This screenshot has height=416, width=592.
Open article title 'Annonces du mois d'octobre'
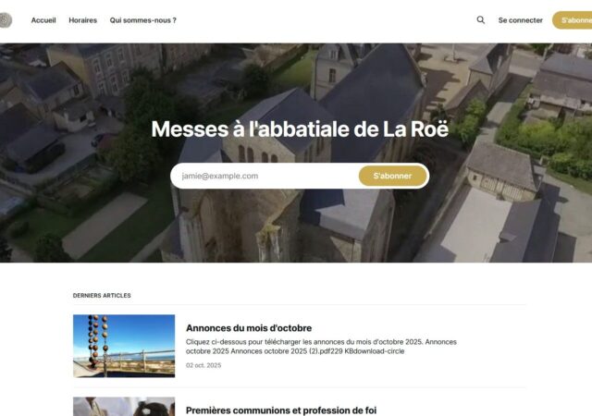(249, 327)
